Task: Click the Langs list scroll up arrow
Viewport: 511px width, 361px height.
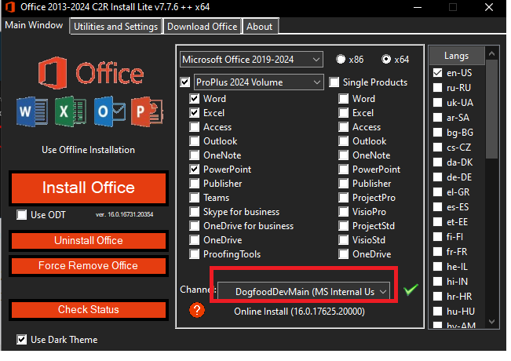Action: pos(492,53)
